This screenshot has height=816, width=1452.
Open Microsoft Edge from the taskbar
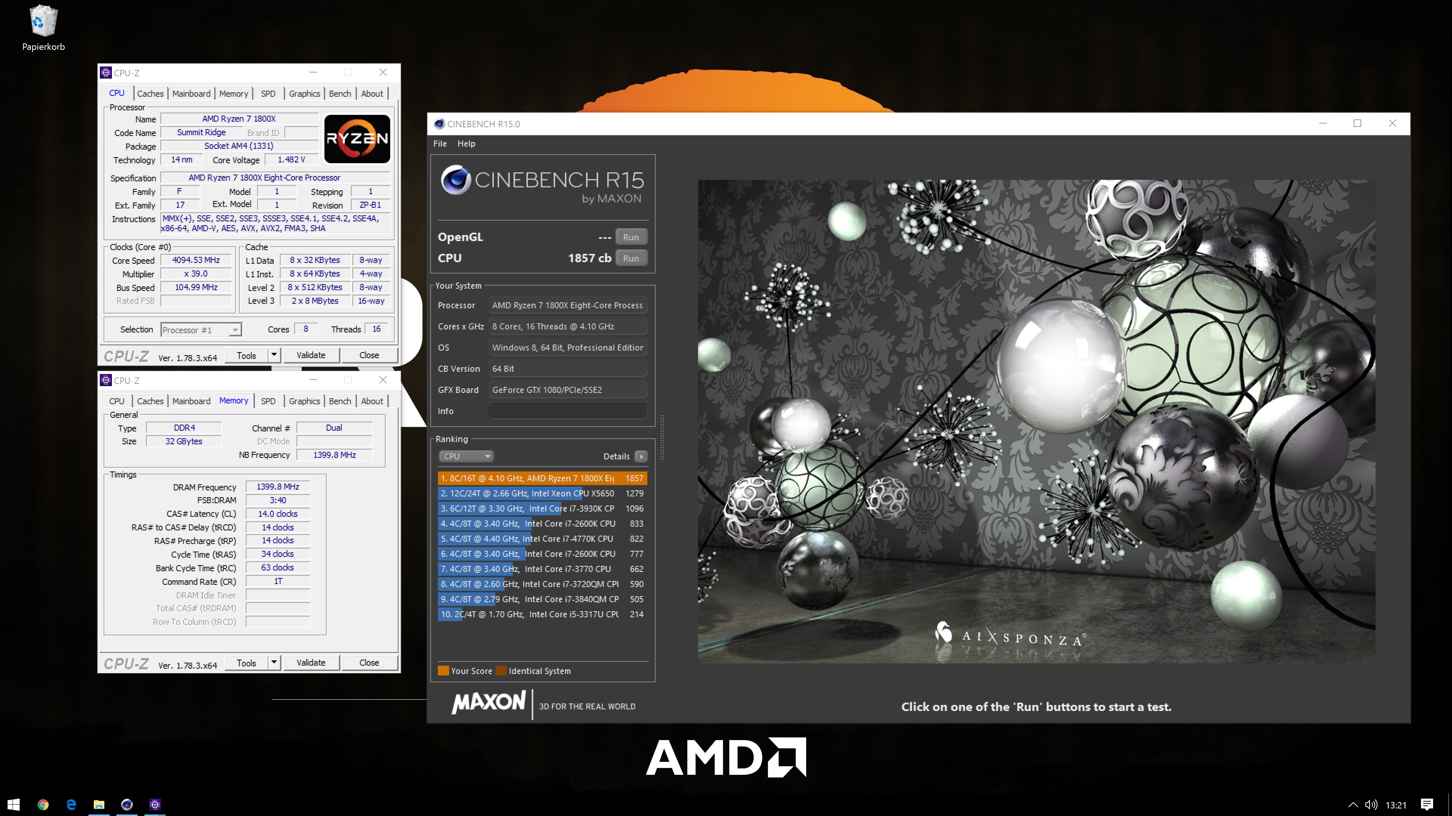[x=71, y=804]
